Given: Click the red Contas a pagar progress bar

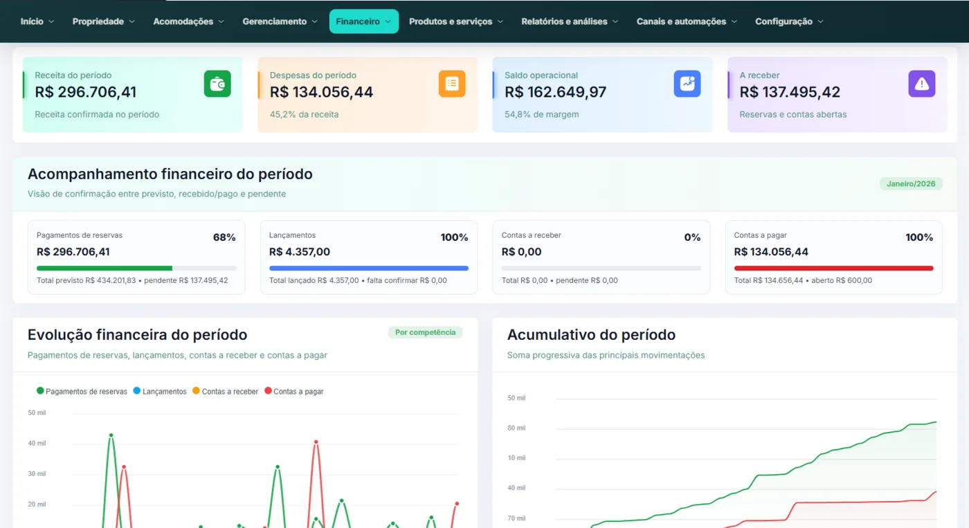Looking at the screenshot, I should point(834,268).
